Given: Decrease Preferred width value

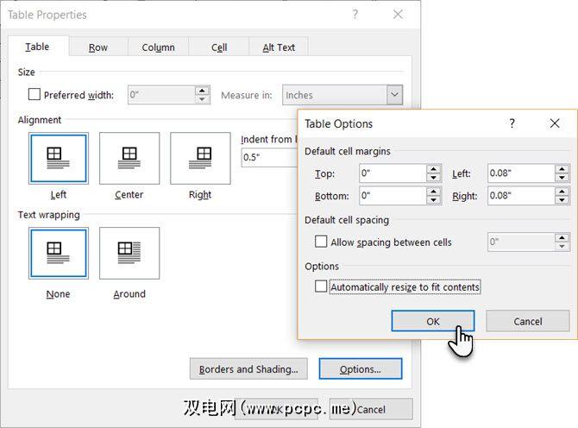Looking at the screenshot, I should [x=202, y=99].
